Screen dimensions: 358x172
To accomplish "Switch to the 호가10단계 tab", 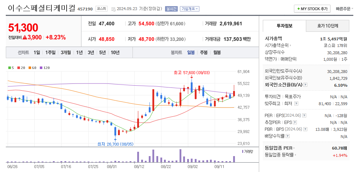I will [327, 26].
